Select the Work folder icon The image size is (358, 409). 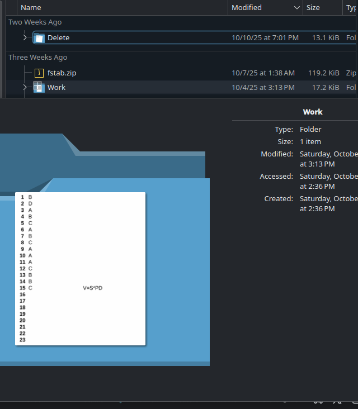[x=39, y=87]
